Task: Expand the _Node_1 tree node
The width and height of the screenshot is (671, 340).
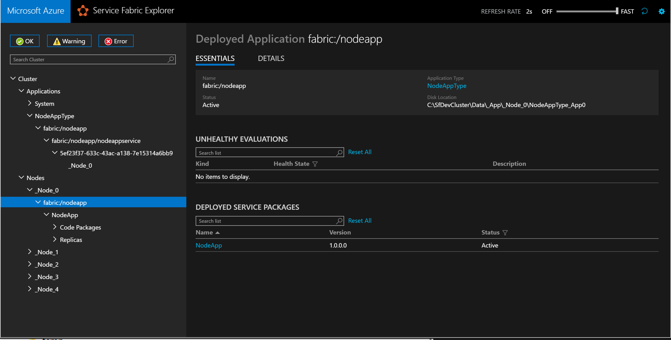Action: [29, 252]
